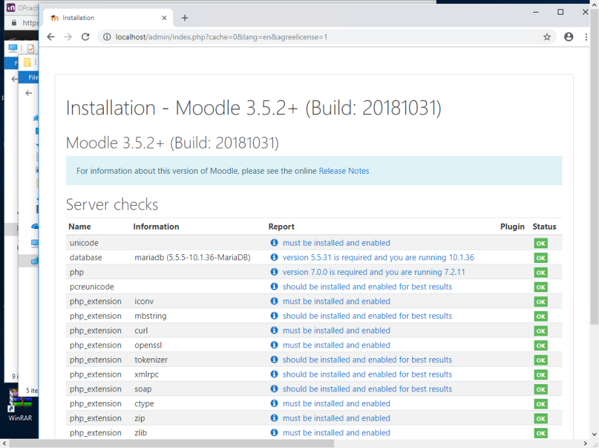This screenshot has height=448, width=599.
Task: Open the Release Notes link
Action: (x=343, y=171)
